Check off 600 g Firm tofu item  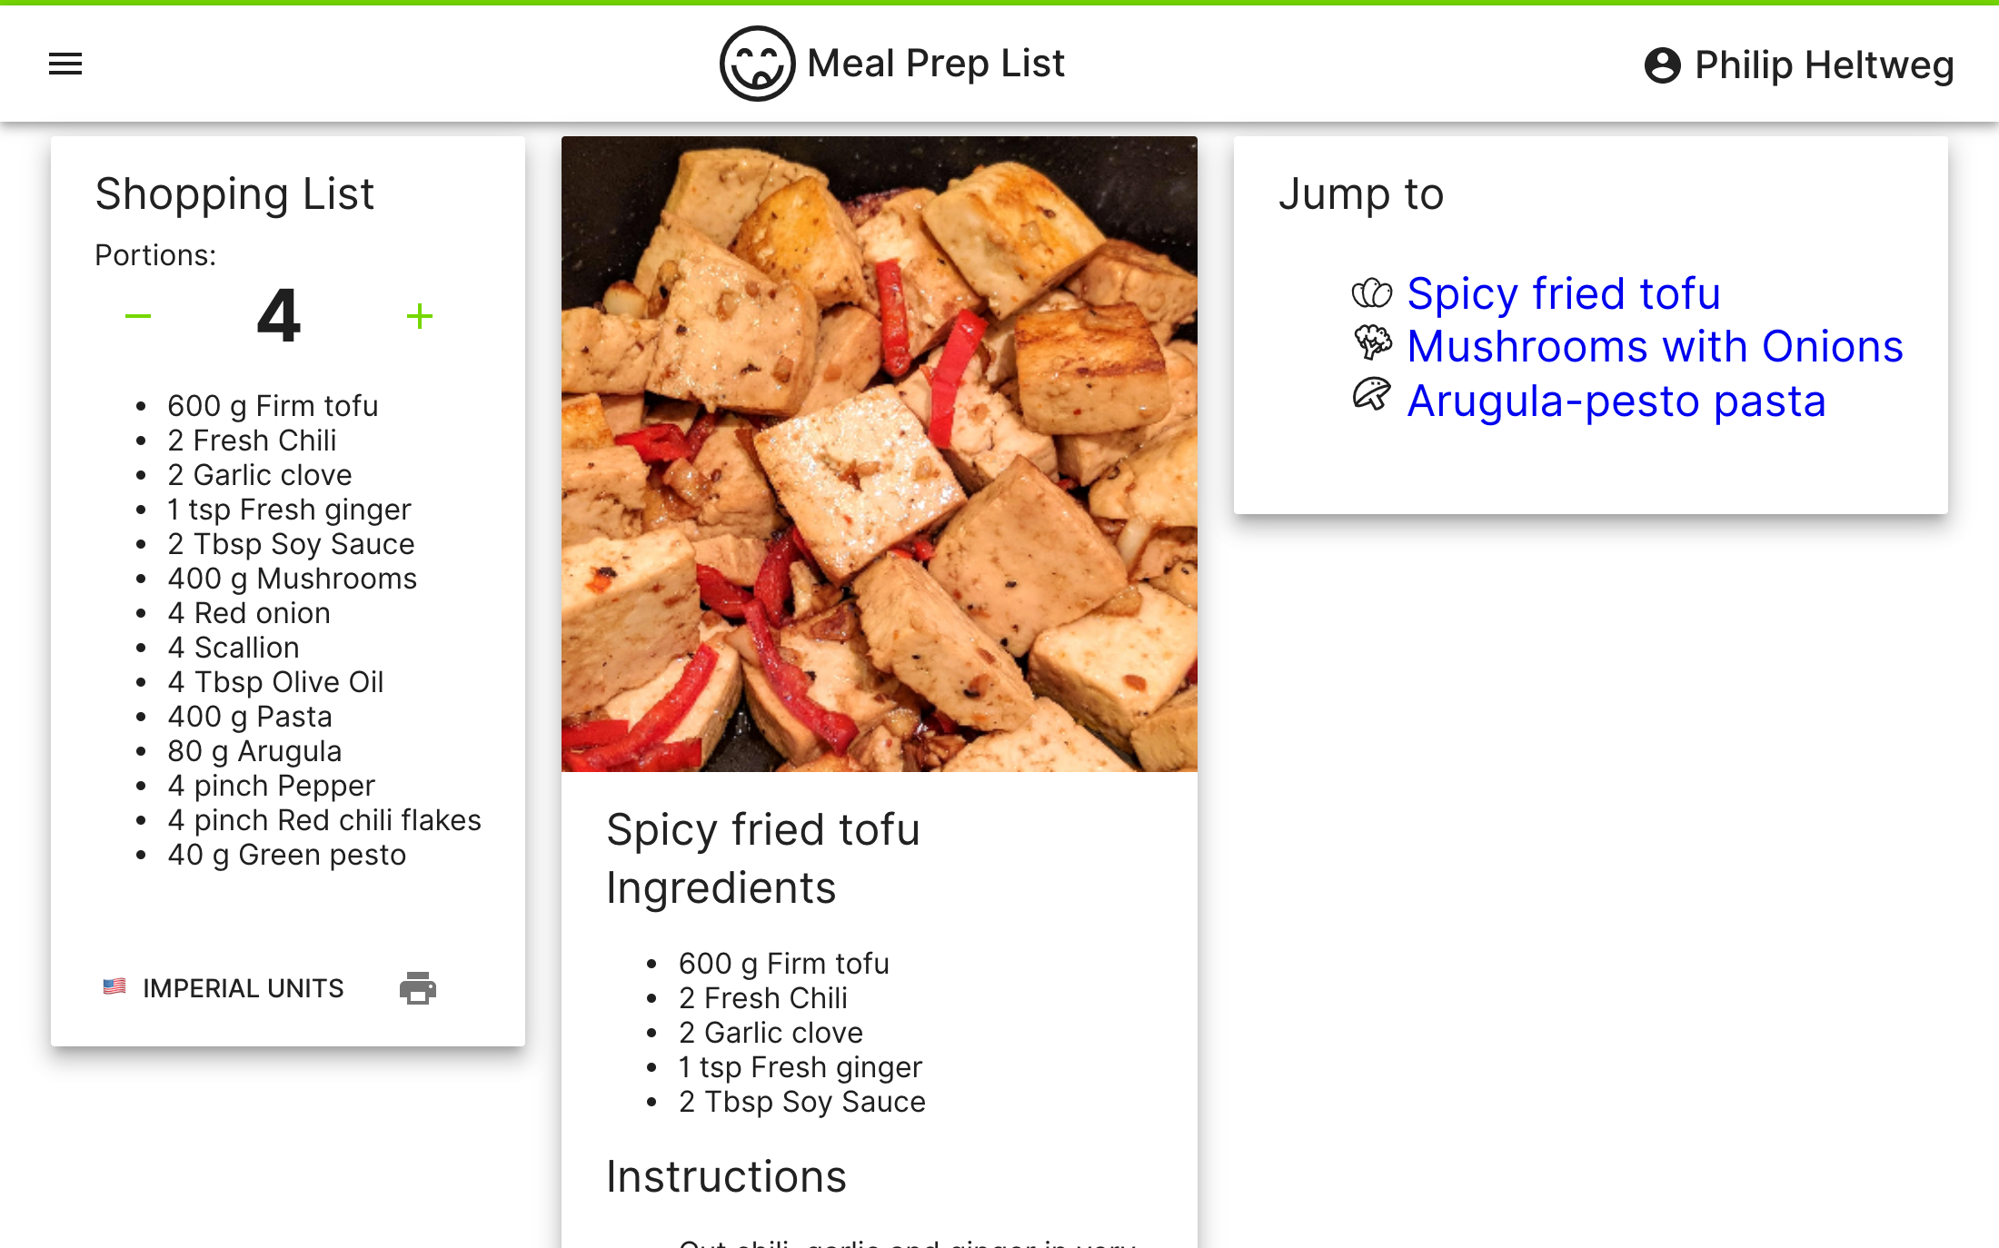point(273,406)
